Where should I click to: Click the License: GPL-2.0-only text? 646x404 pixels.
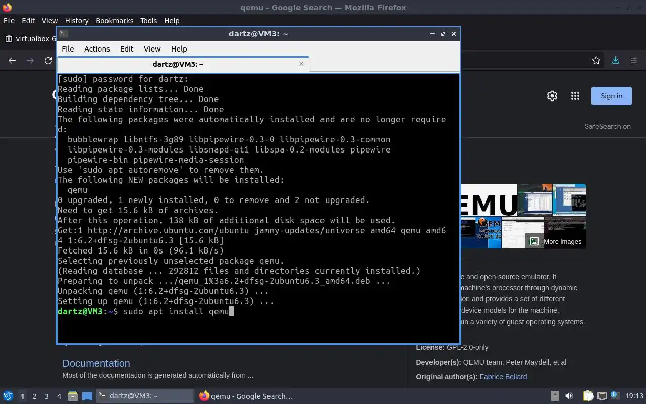452,347
